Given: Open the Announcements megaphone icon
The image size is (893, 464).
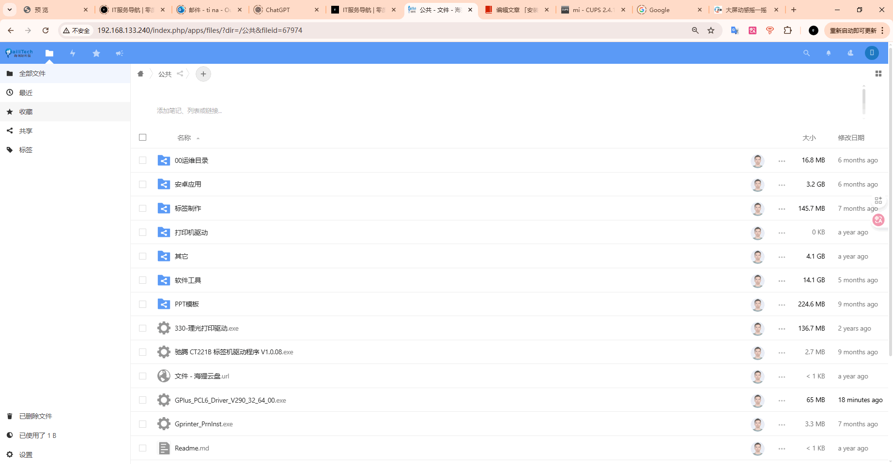Looking at the screenshot, I should click(120, 53).
